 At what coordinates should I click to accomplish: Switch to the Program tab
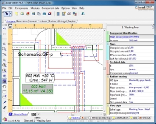11,21
